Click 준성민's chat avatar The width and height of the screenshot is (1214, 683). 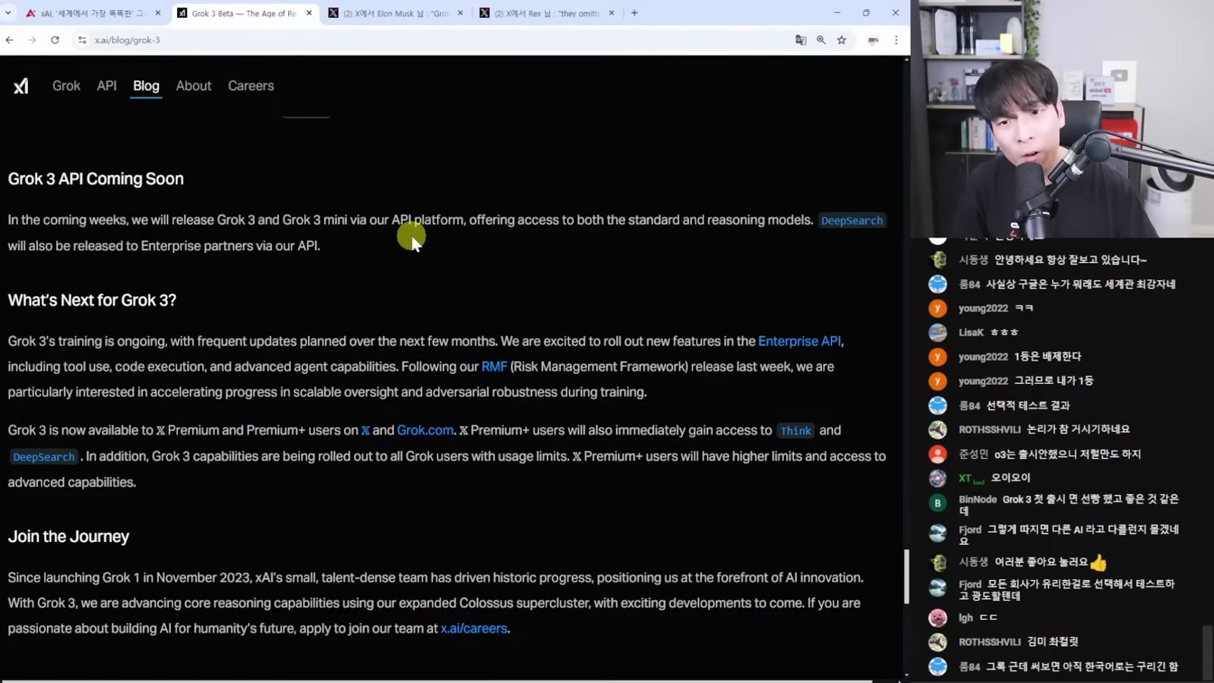pos(938,454)
